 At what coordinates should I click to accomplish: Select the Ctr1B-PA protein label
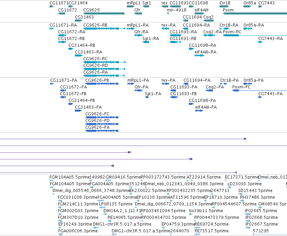coord(230,80)
